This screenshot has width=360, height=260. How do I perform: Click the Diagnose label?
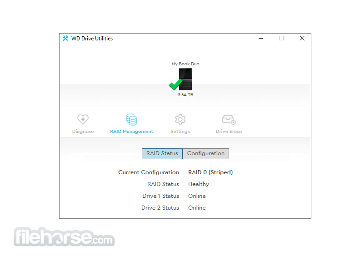pyautogui.click(x=83, y=132)
